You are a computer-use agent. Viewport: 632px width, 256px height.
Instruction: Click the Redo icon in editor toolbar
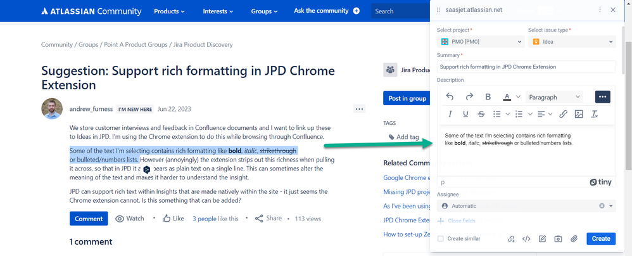pyautogui.click(x=469, y=97)
